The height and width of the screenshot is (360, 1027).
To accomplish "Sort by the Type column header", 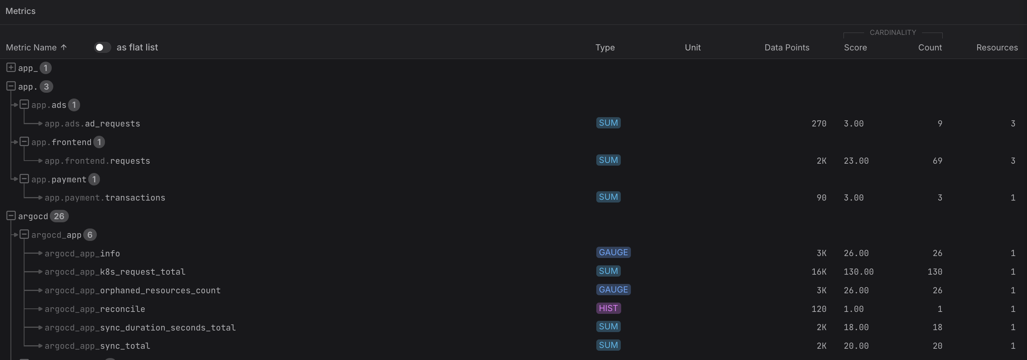I will [x=605, y=47].
